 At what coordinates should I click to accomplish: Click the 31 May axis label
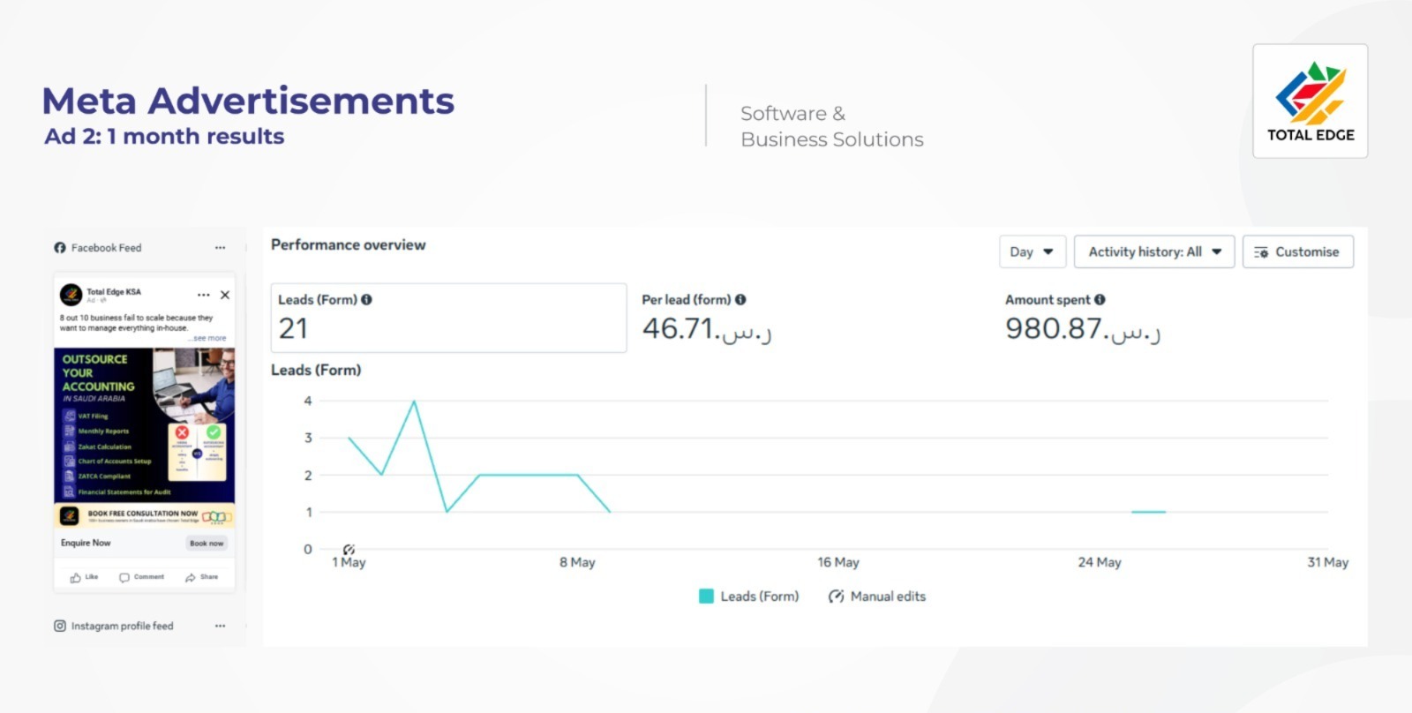[1328, 562]
